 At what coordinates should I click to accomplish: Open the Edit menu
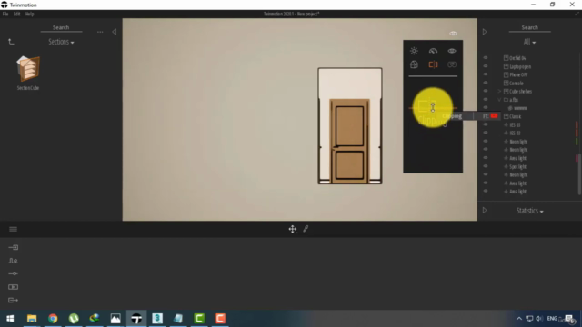pyautogui.click(x=16, y=14)
